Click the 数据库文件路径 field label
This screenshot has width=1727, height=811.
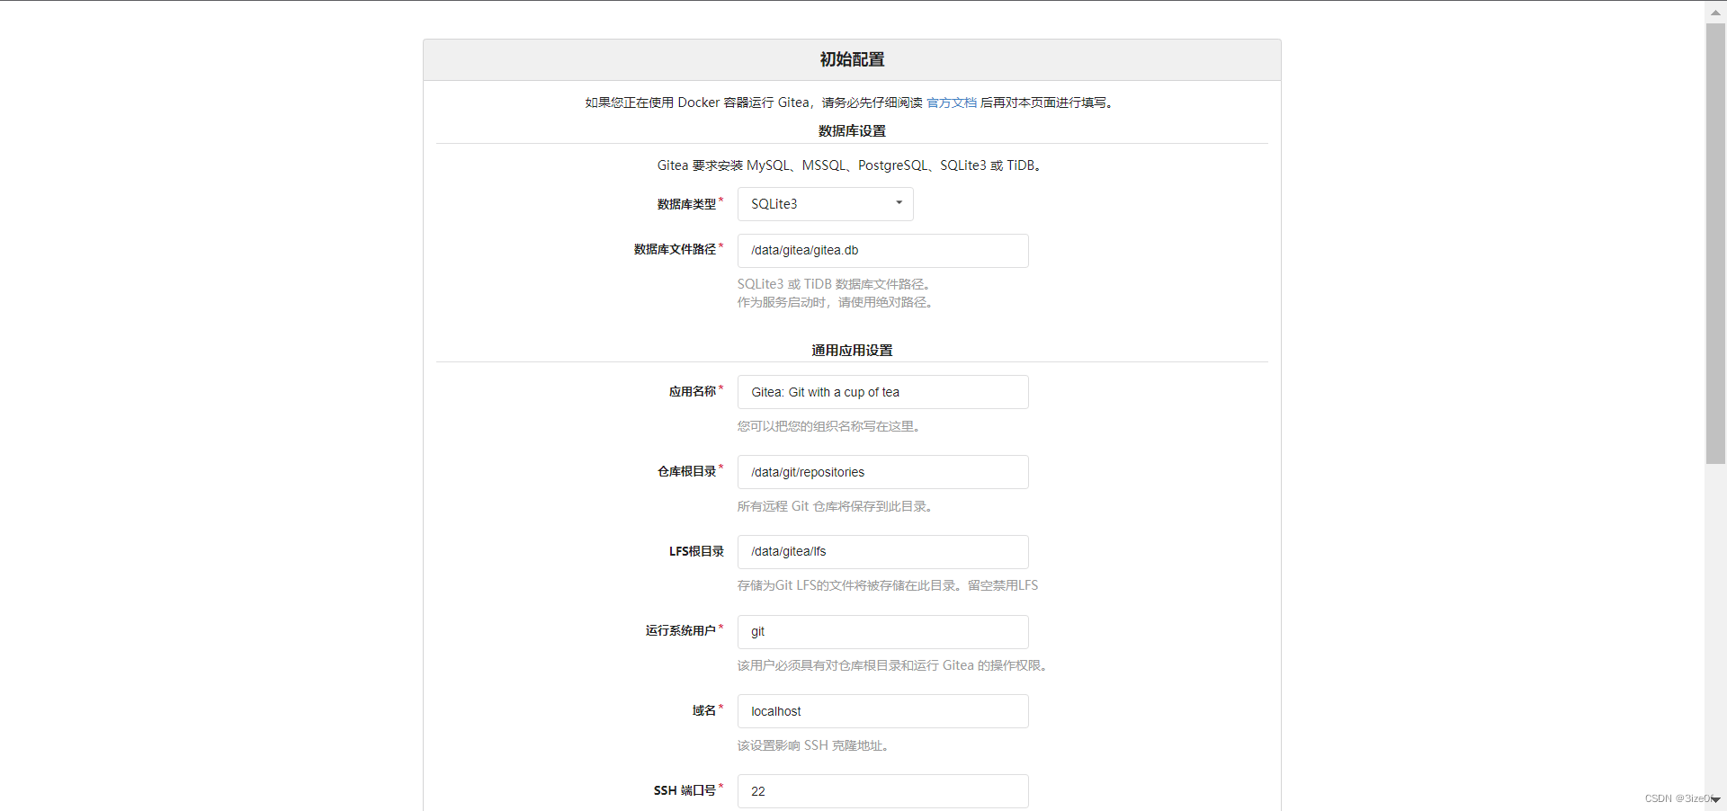tap(675, 249)
